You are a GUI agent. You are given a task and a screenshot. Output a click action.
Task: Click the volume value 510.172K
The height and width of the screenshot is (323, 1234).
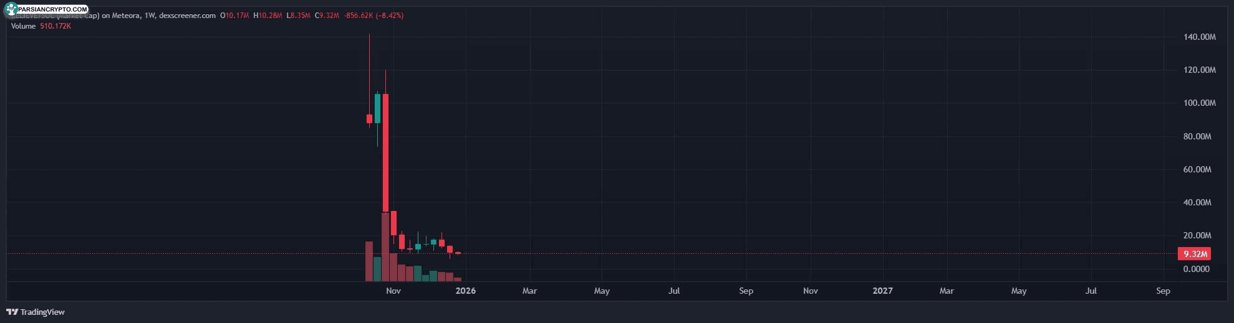[55, 26]
